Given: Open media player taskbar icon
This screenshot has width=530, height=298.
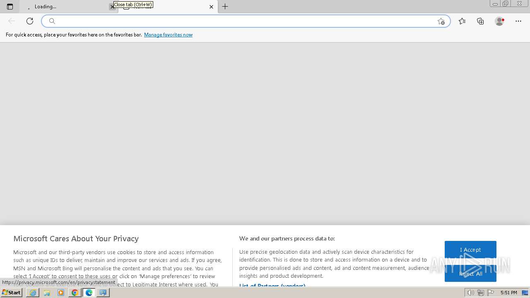Looking at the screenshot, I should tap(61, 293).
